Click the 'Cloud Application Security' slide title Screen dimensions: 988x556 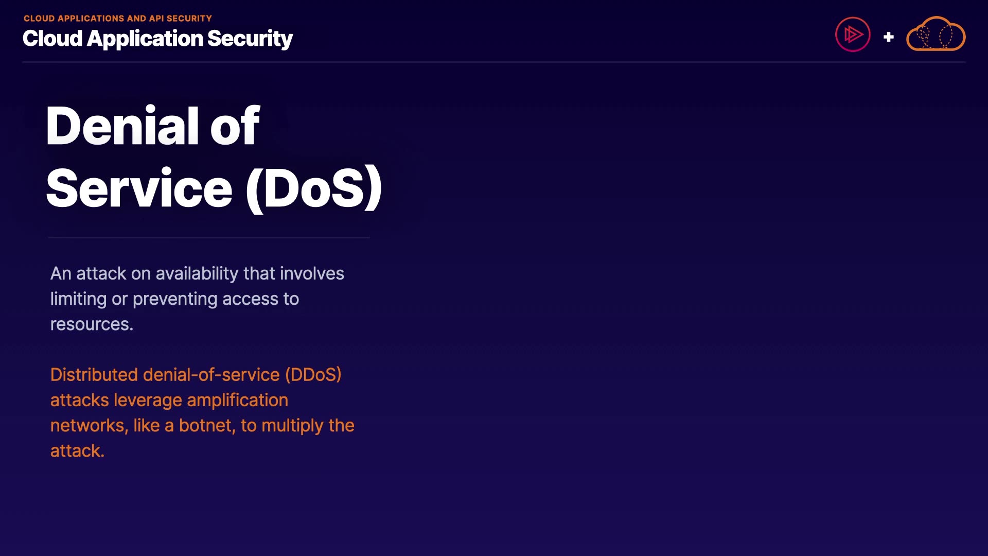point(157,39)
